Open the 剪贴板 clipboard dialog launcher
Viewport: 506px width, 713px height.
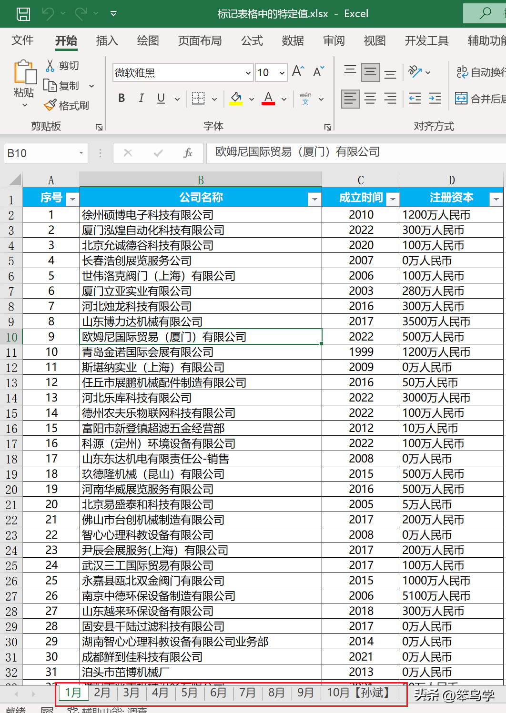pos(99,127)
